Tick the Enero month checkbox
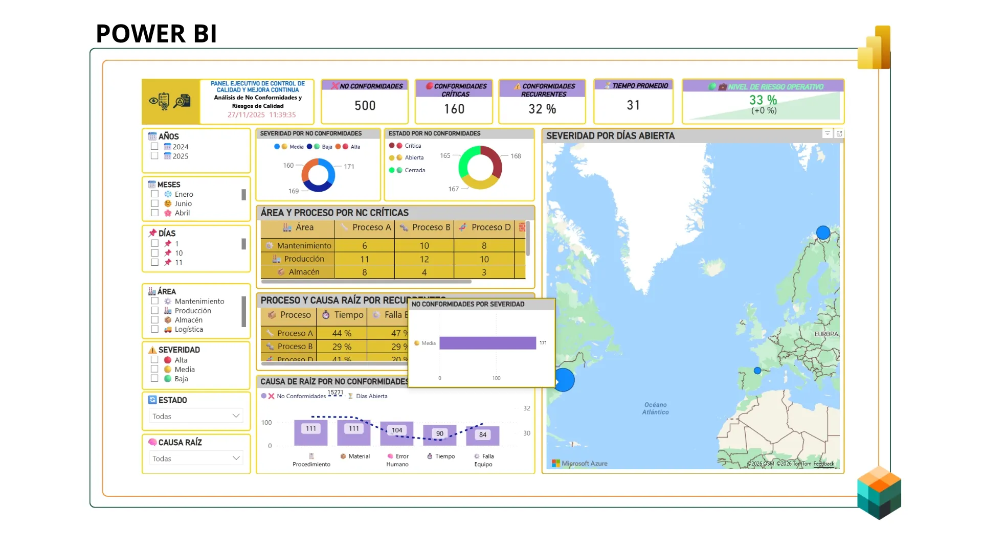The height and width of the screenshot is (552, 982). (154, 194)
